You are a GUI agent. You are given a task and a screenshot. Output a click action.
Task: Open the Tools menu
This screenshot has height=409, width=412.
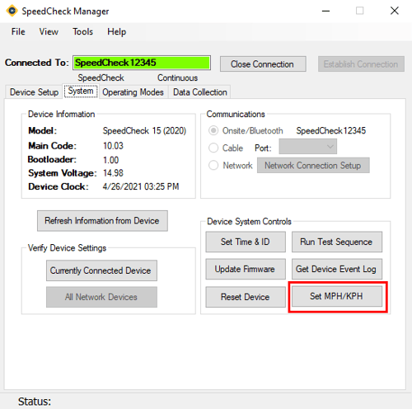pos(82,31)
